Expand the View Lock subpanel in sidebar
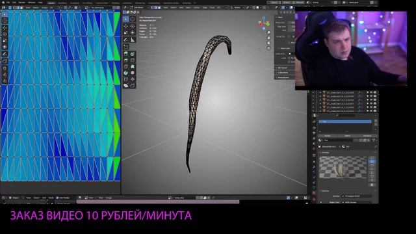The width and height of the screenshot is (416, 234). click(284, 48)
